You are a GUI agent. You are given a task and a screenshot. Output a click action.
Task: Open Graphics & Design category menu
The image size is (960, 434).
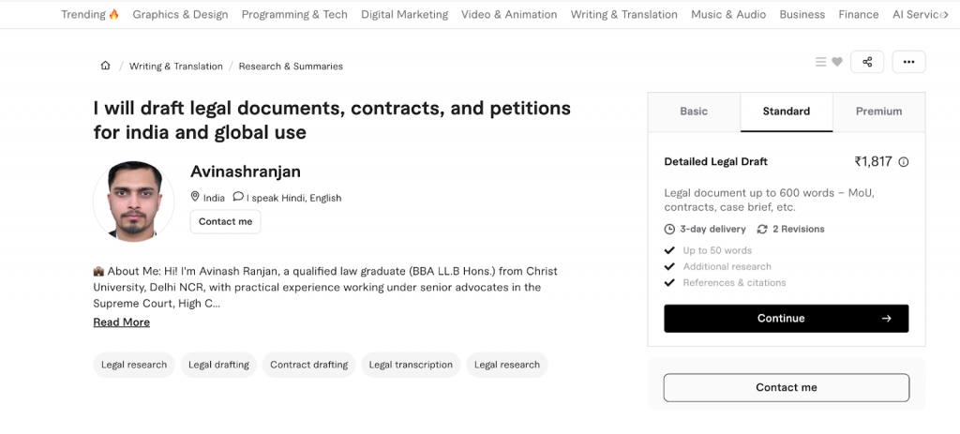click(180, 14)
